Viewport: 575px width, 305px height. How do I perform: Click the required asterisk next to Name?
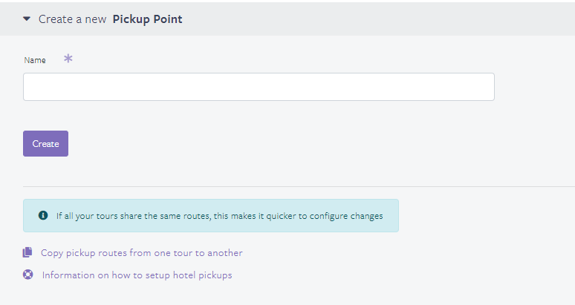pyautogui.click(x=68, y=59)
